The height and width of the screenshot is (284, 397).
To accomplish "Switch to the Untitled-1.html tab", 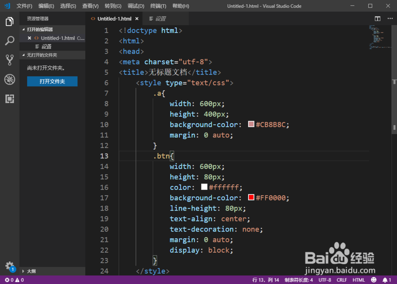I will [114, 19].
